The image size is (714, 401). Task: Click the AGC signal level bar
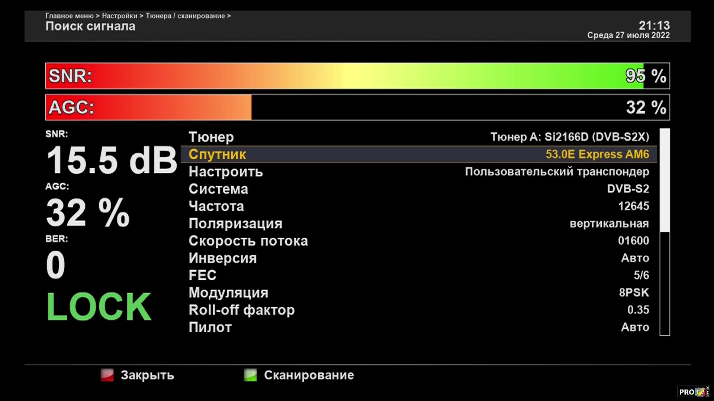[357, 107]
